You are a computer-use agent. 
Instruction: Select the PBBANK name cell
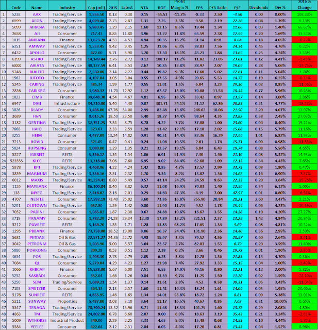click(x=37, y=231)
